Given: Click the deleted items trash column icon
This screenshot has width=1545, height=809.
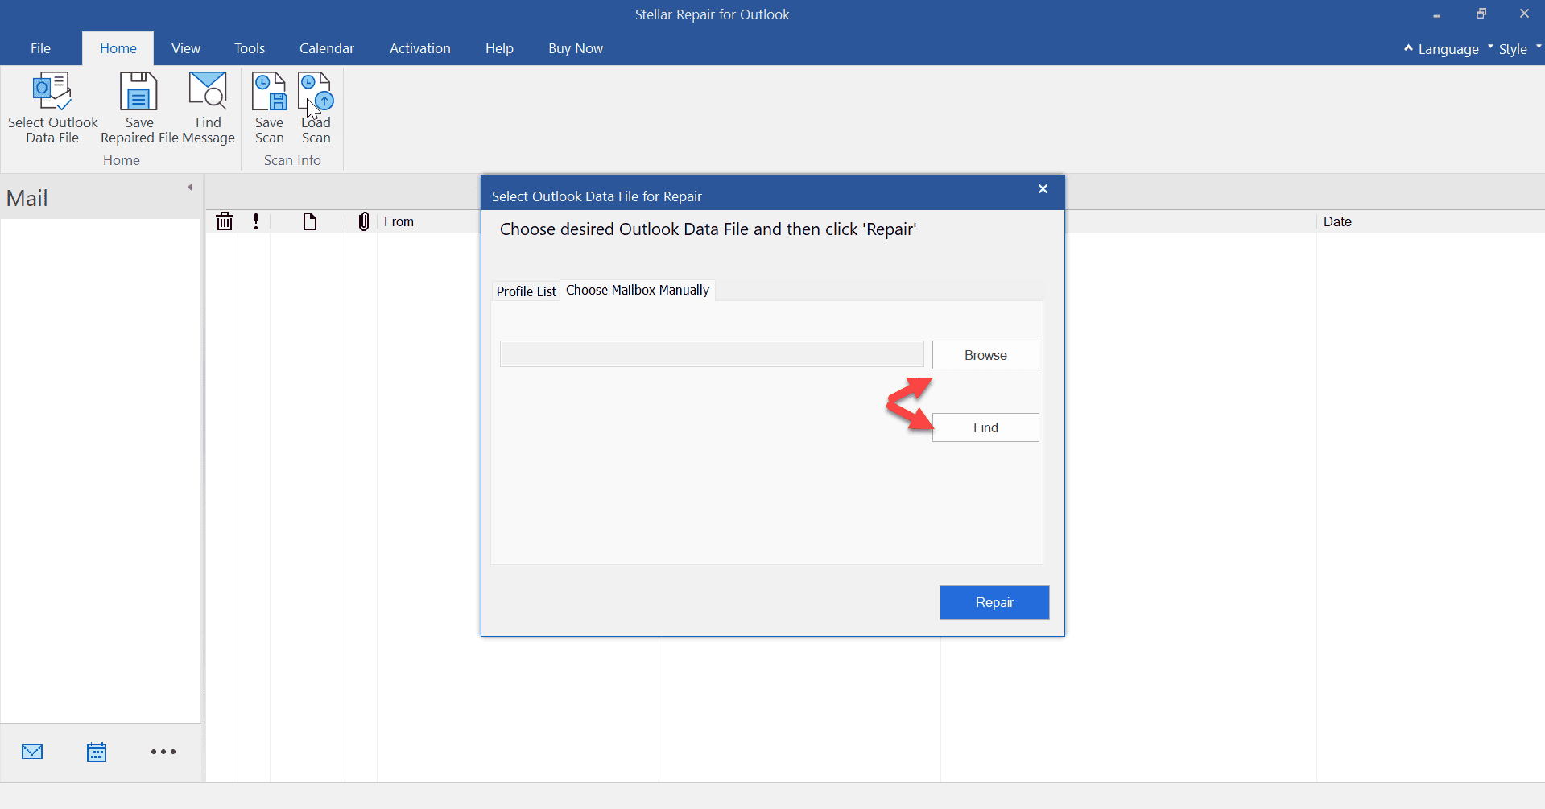Looking at the screenshot, I should pyautogui.click(x=224, y=221).
